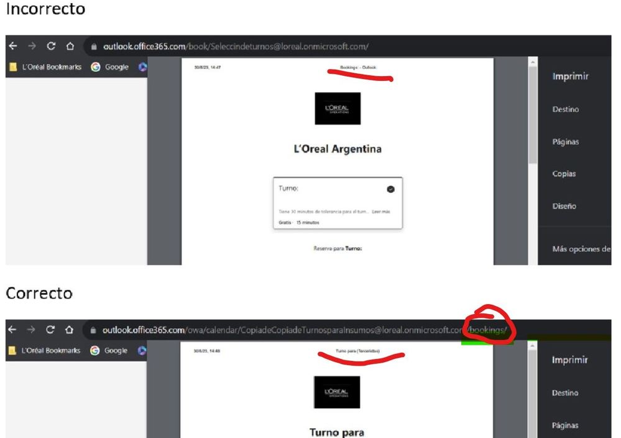The image size is (621, 438).
Task: Click the 'Bookings - Outlook' page header text
Action: [x=358, y=67]
